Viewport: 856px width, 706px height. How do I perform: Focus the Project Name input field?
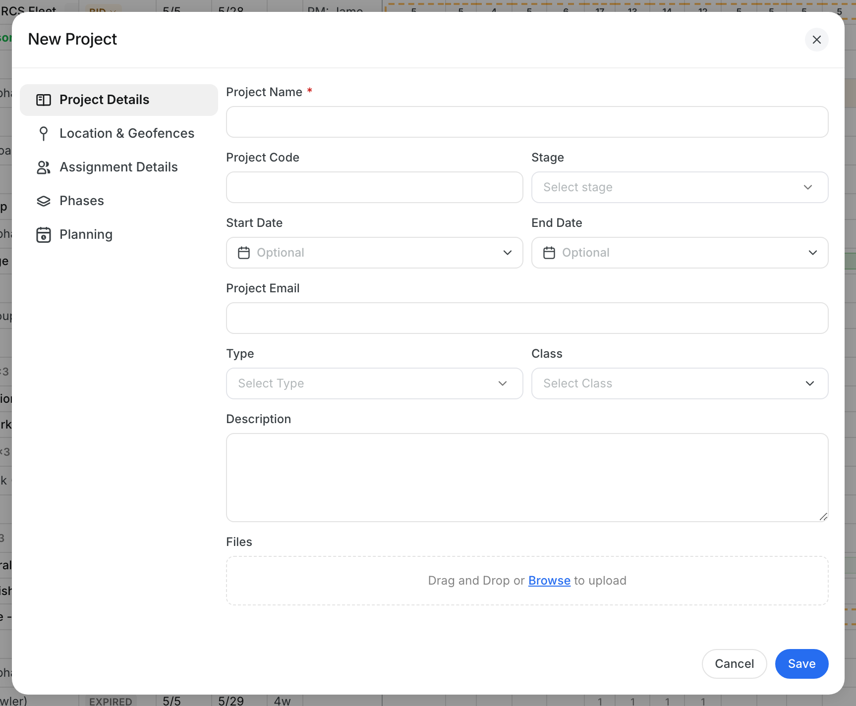coord(527,122)
